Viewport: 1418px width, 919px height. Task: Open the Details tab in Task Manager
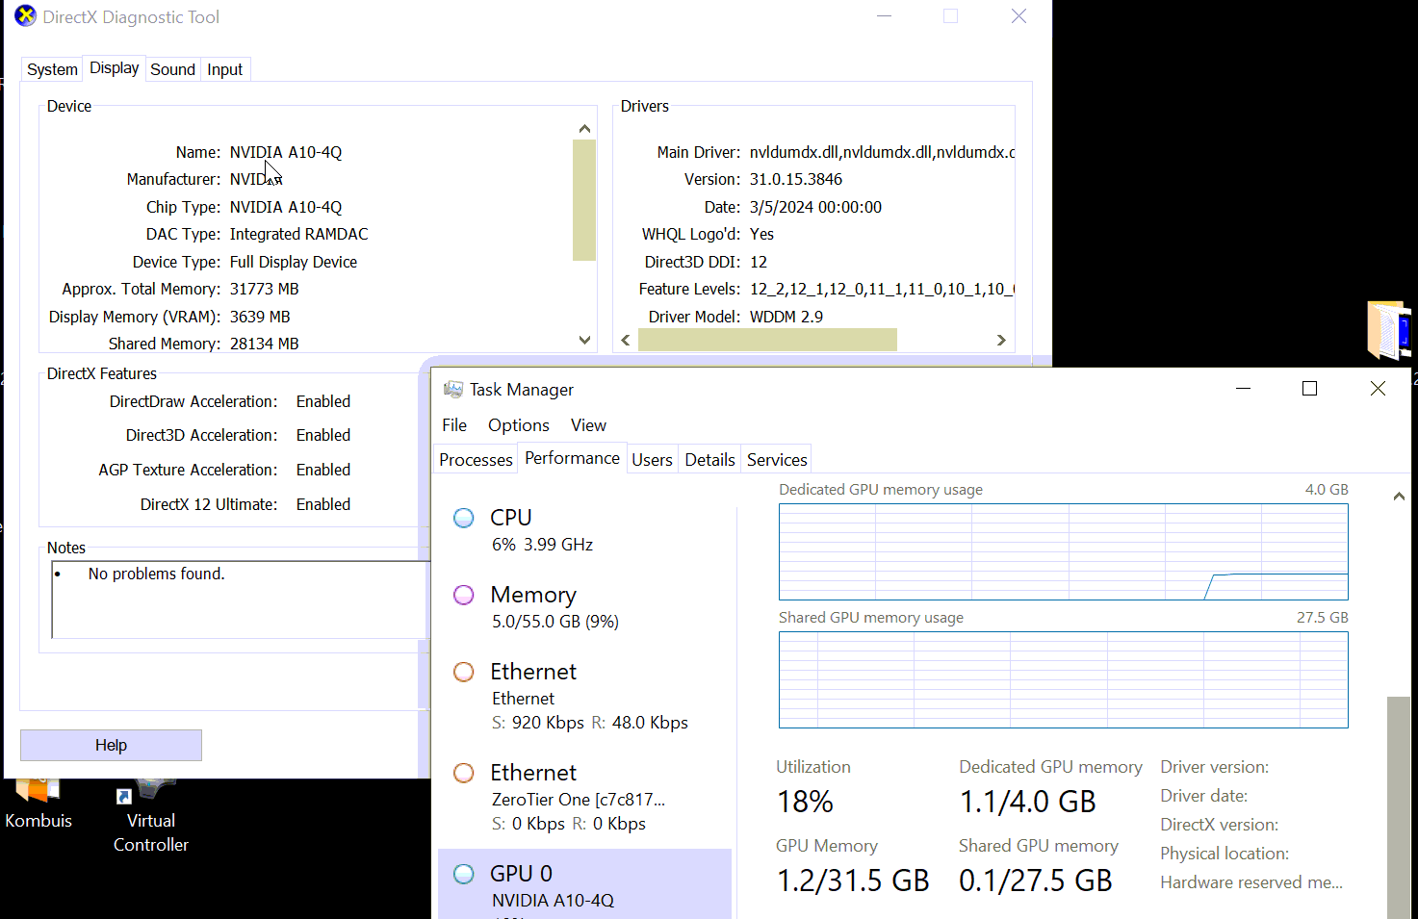tap(710, 460)
